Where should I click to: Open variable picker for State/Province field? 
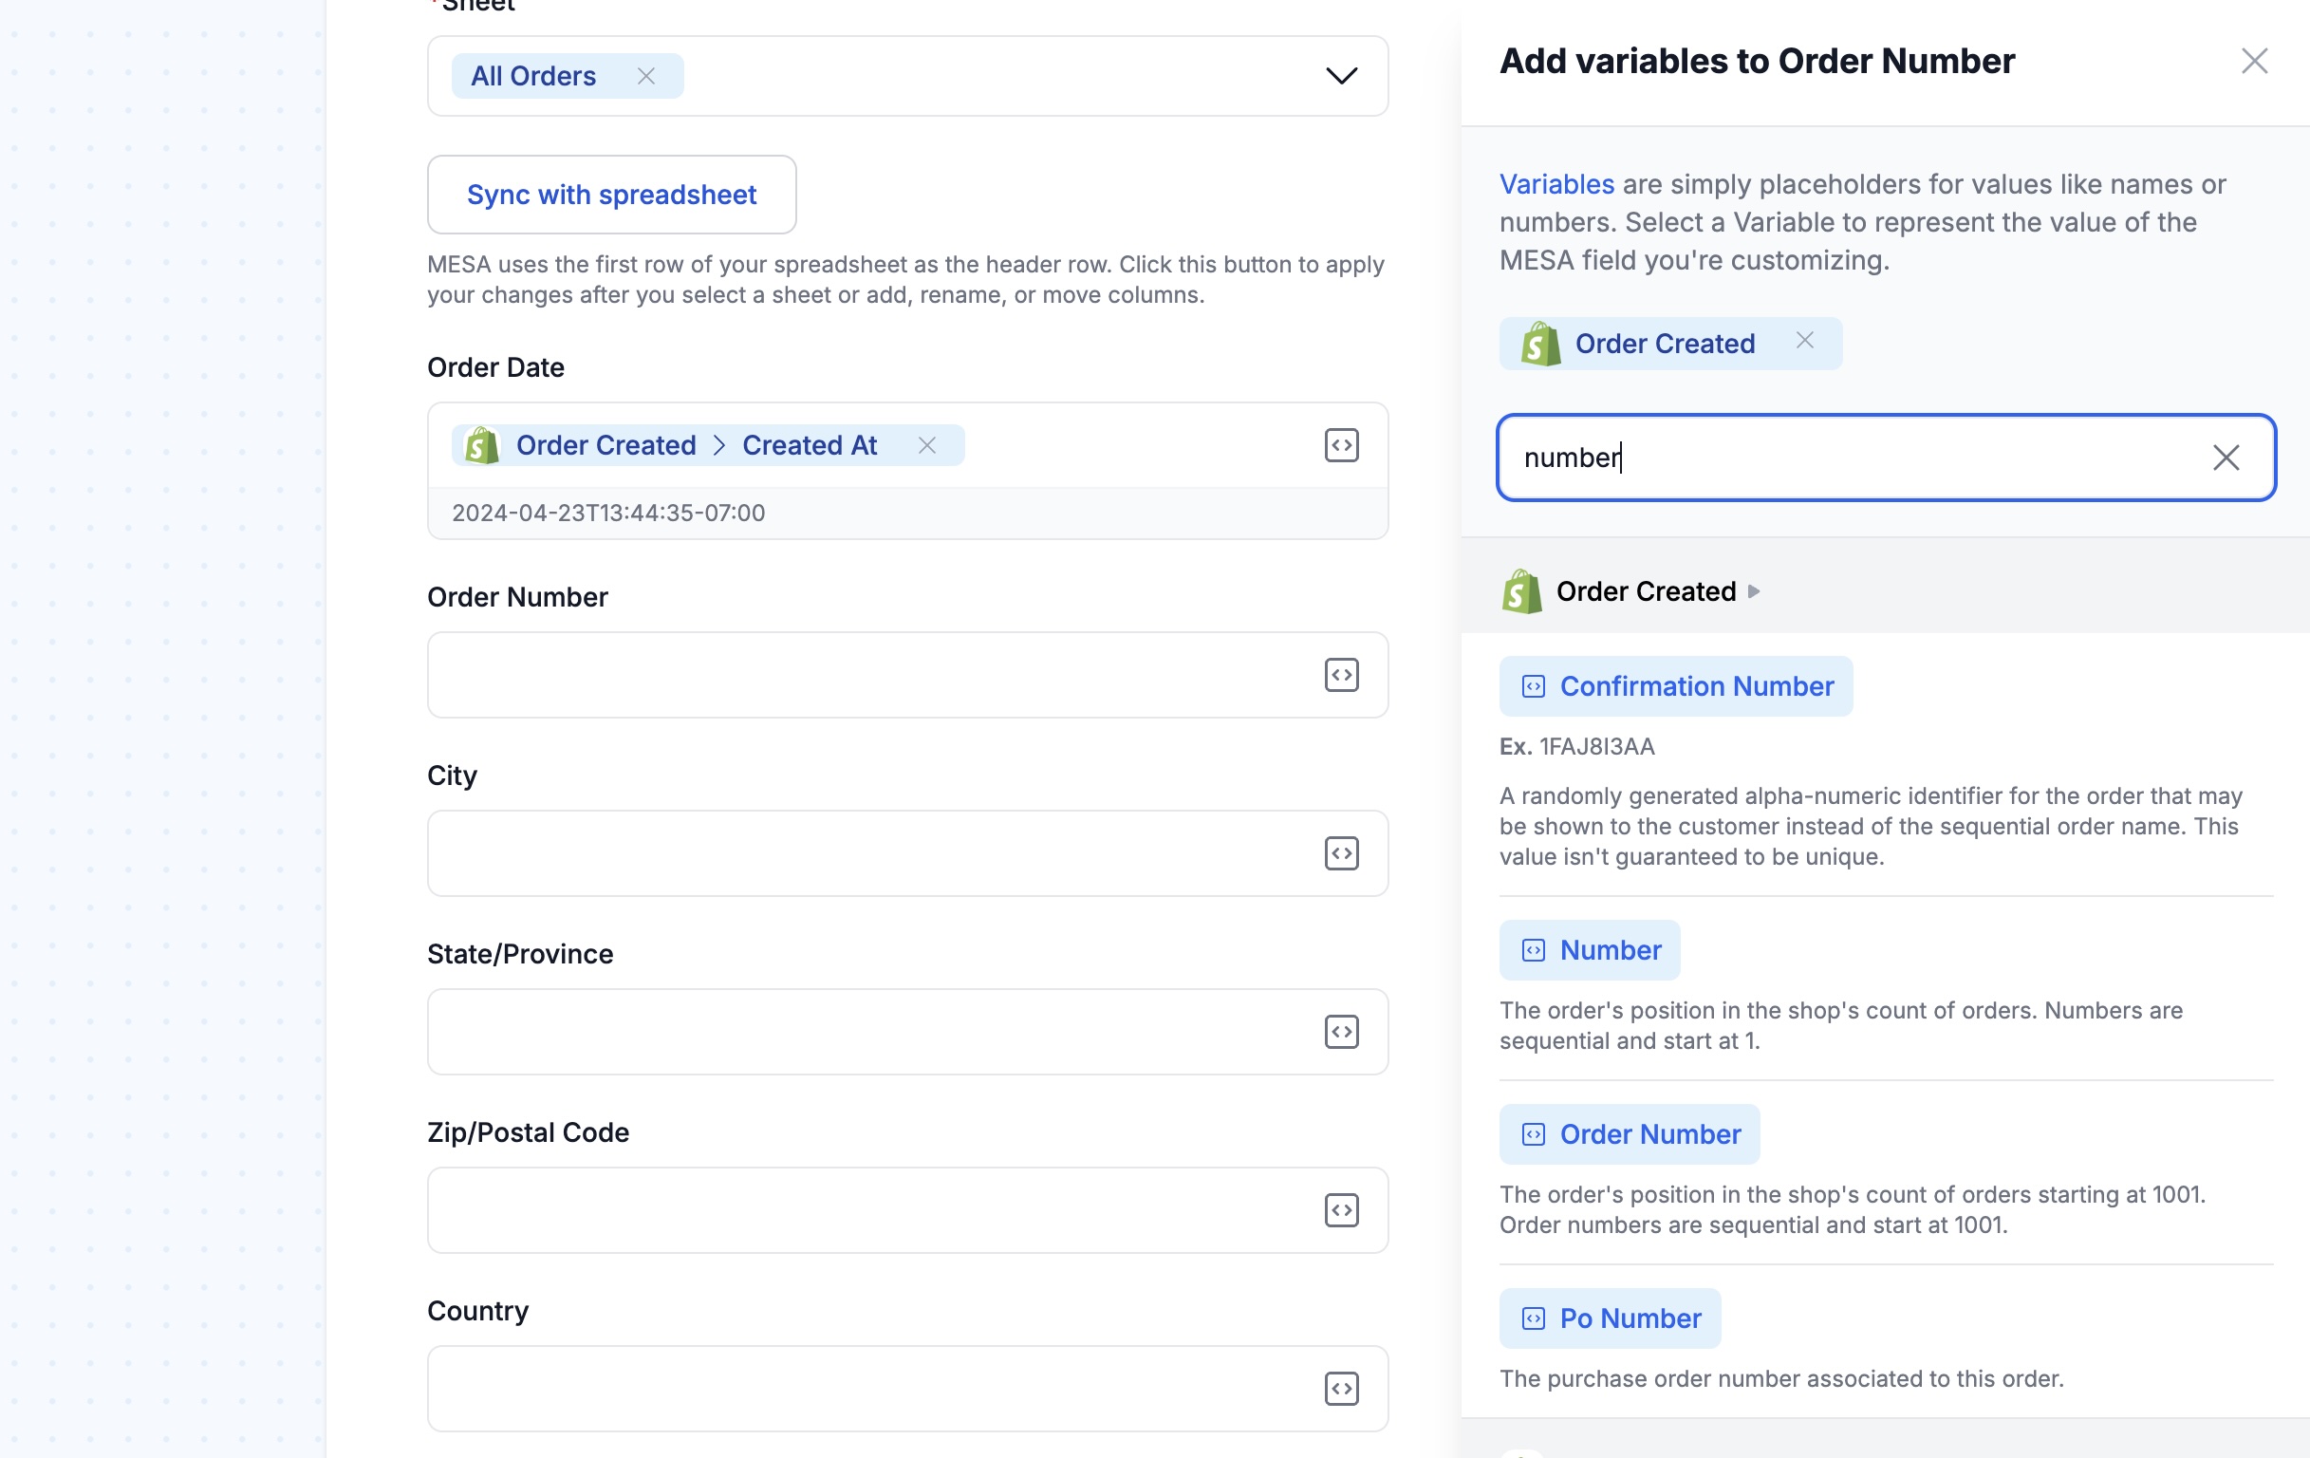tap(1341, 1032)
